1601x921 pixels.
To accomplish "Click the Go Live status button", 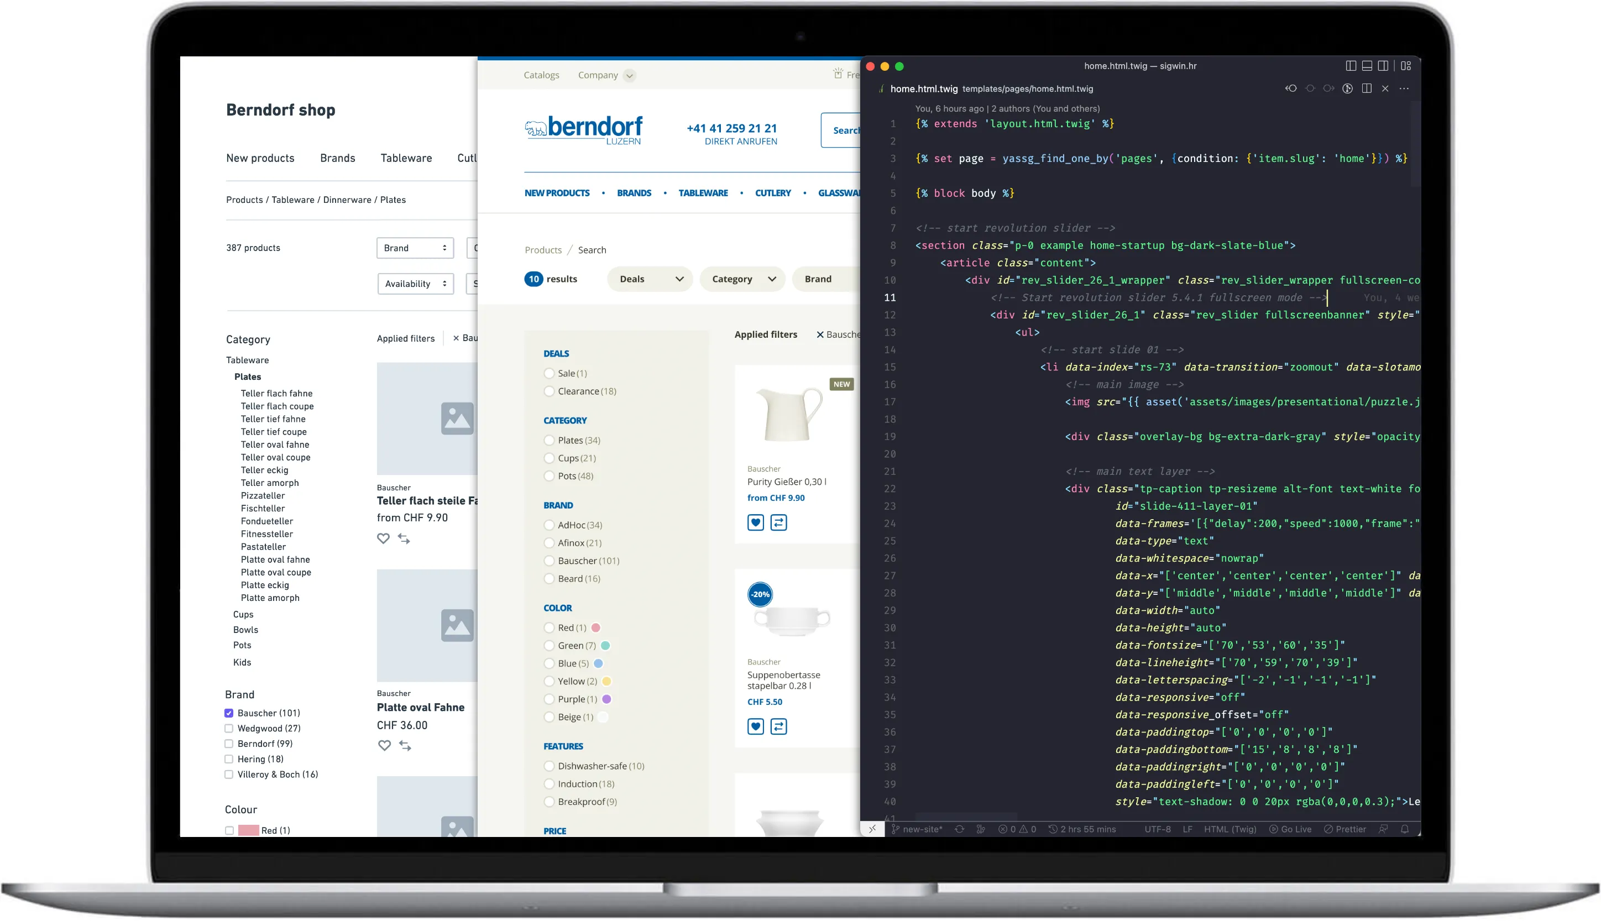I will [x=1290, y=829].
